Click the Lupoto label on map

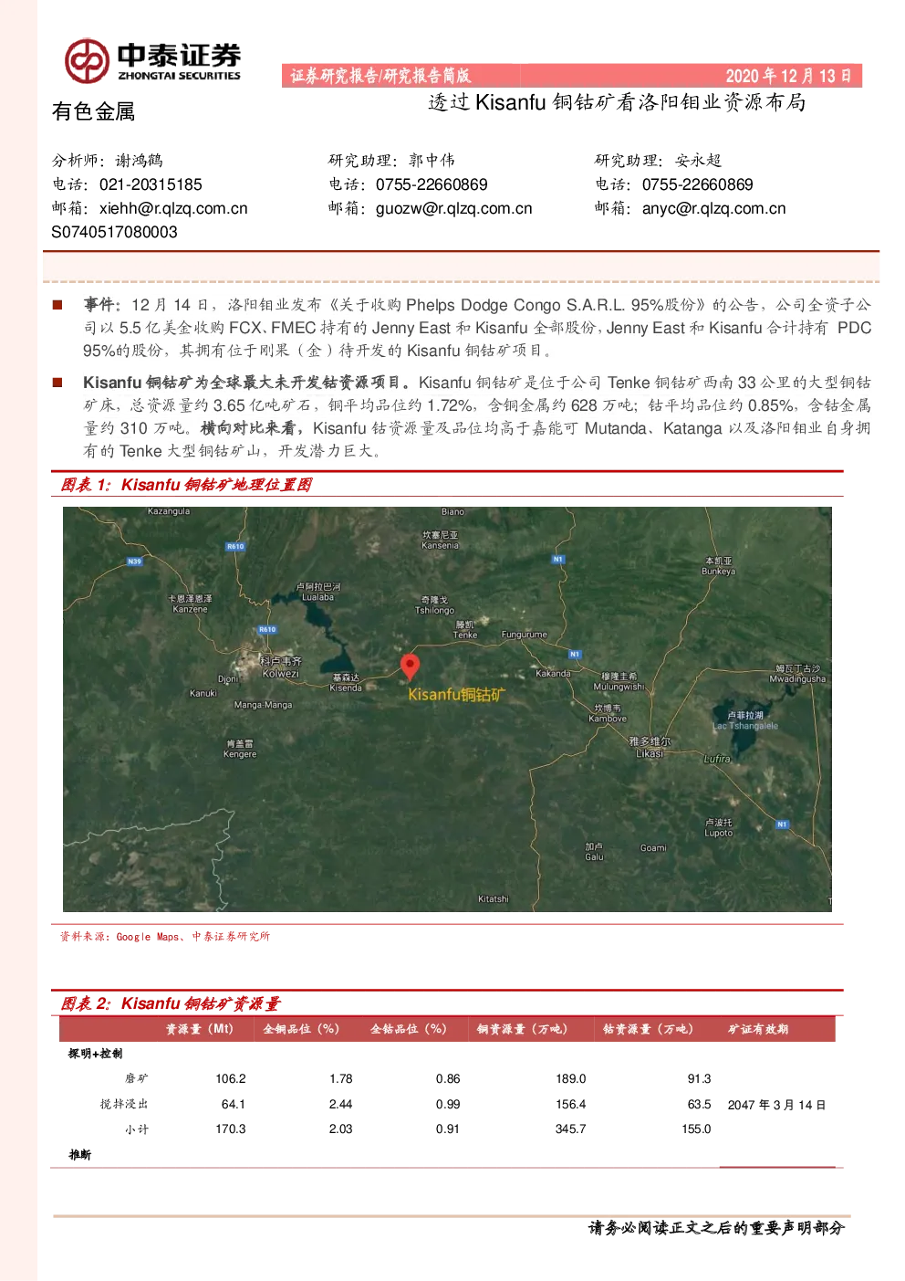coord(718,828)
